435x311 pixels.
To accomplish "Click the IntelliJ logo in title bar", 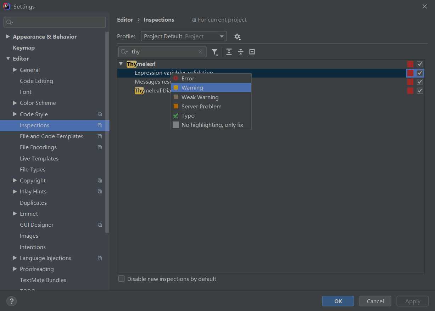I will click(7, 6).
